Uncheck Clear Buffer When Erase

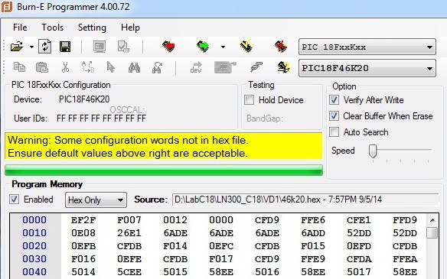334,116
